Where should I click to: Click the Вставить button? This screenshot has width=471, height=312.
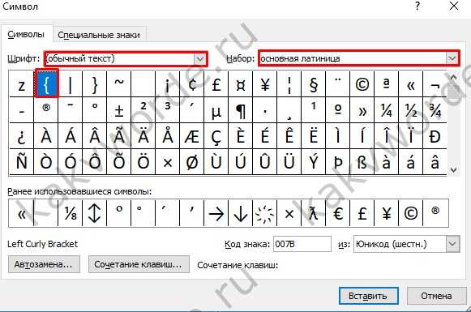(369, 296)
